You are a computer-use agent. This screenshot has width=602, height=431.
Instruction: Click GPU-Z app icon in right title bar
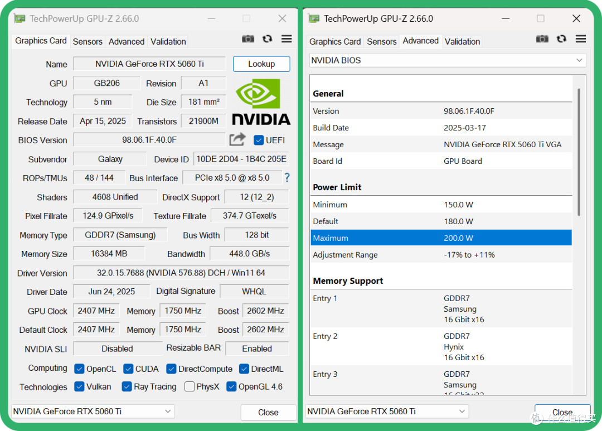click(x=314, y=18)
